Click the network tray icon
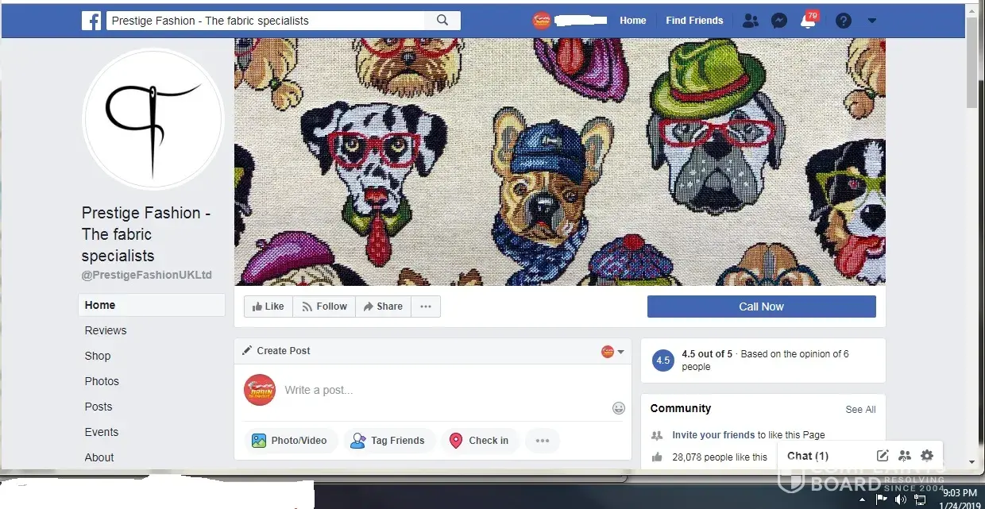The height and width of the screenshot is (509, 985). [x=920, y=499]
